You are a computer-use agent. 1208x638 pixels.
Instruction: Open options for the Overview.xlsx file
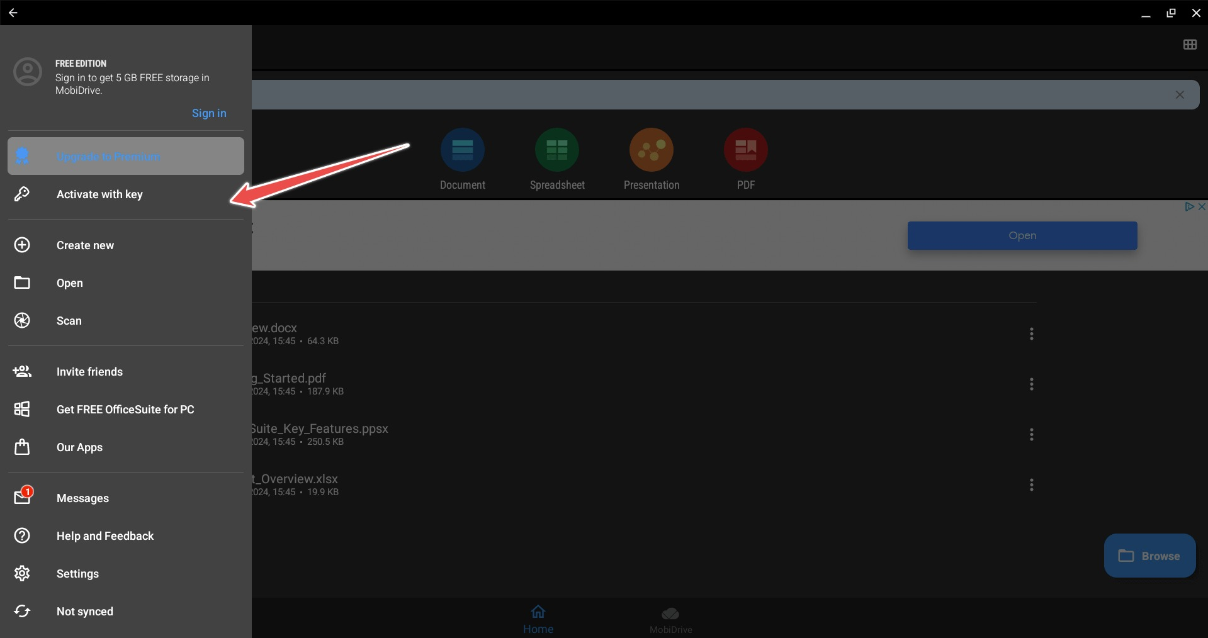[1031, 484]
